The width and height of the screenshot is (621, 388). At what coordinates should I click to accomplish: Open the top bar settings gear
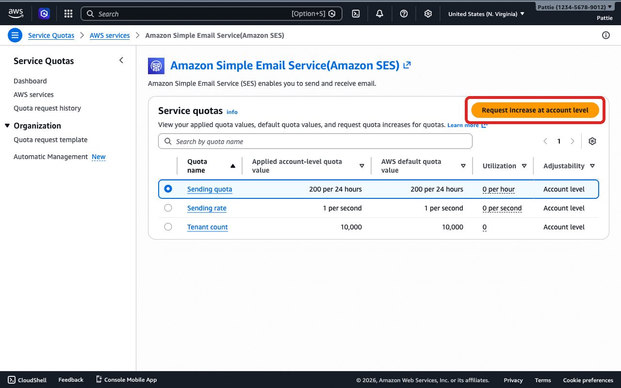click(x=428, y=14)
